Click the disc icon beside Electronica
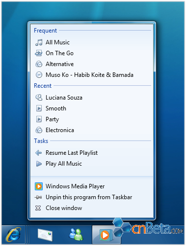Viewport: 186px width, 246px height. click(x=39, y=130)
